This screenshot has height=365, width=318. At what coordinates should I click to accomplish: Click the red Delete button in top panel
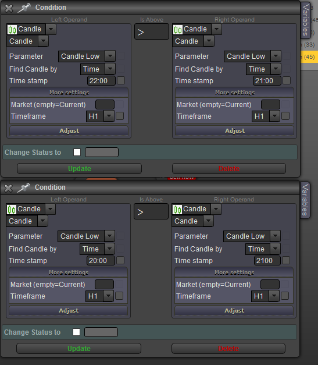229,169
